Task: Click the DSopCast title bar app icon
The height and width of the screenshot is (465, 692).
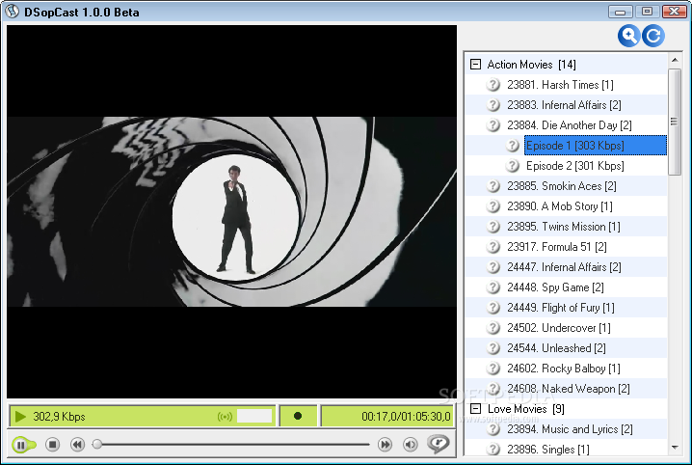Action: [x=12, y=12]
